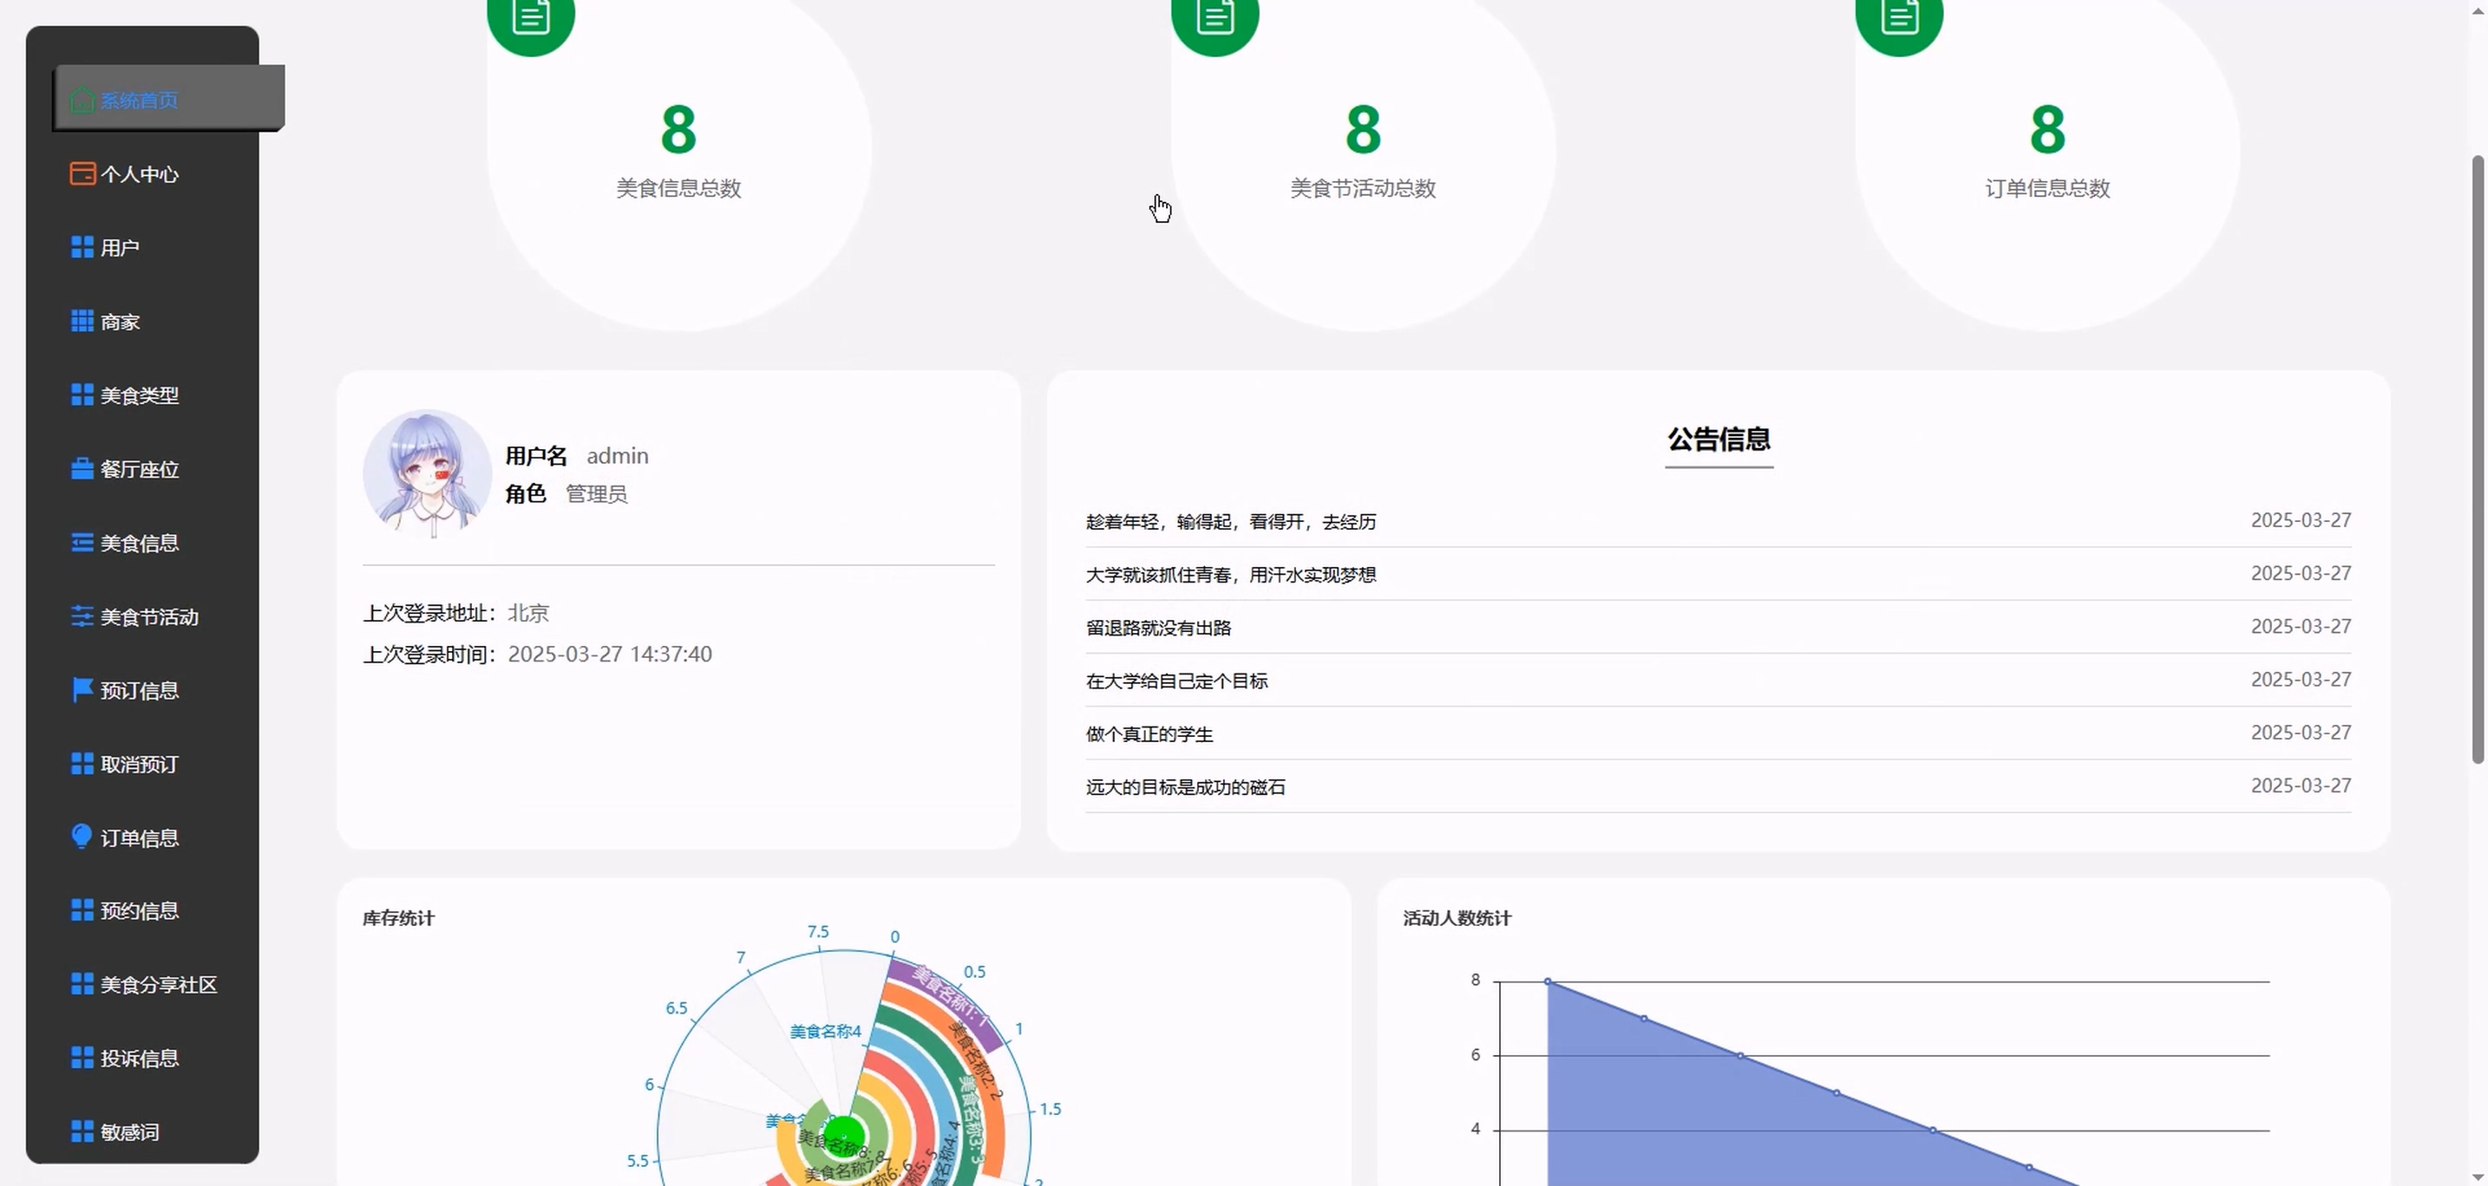Click the flag icon beside 预订信息
The width and height of the screenshot is (2488, 1186).
click(82, 690)
